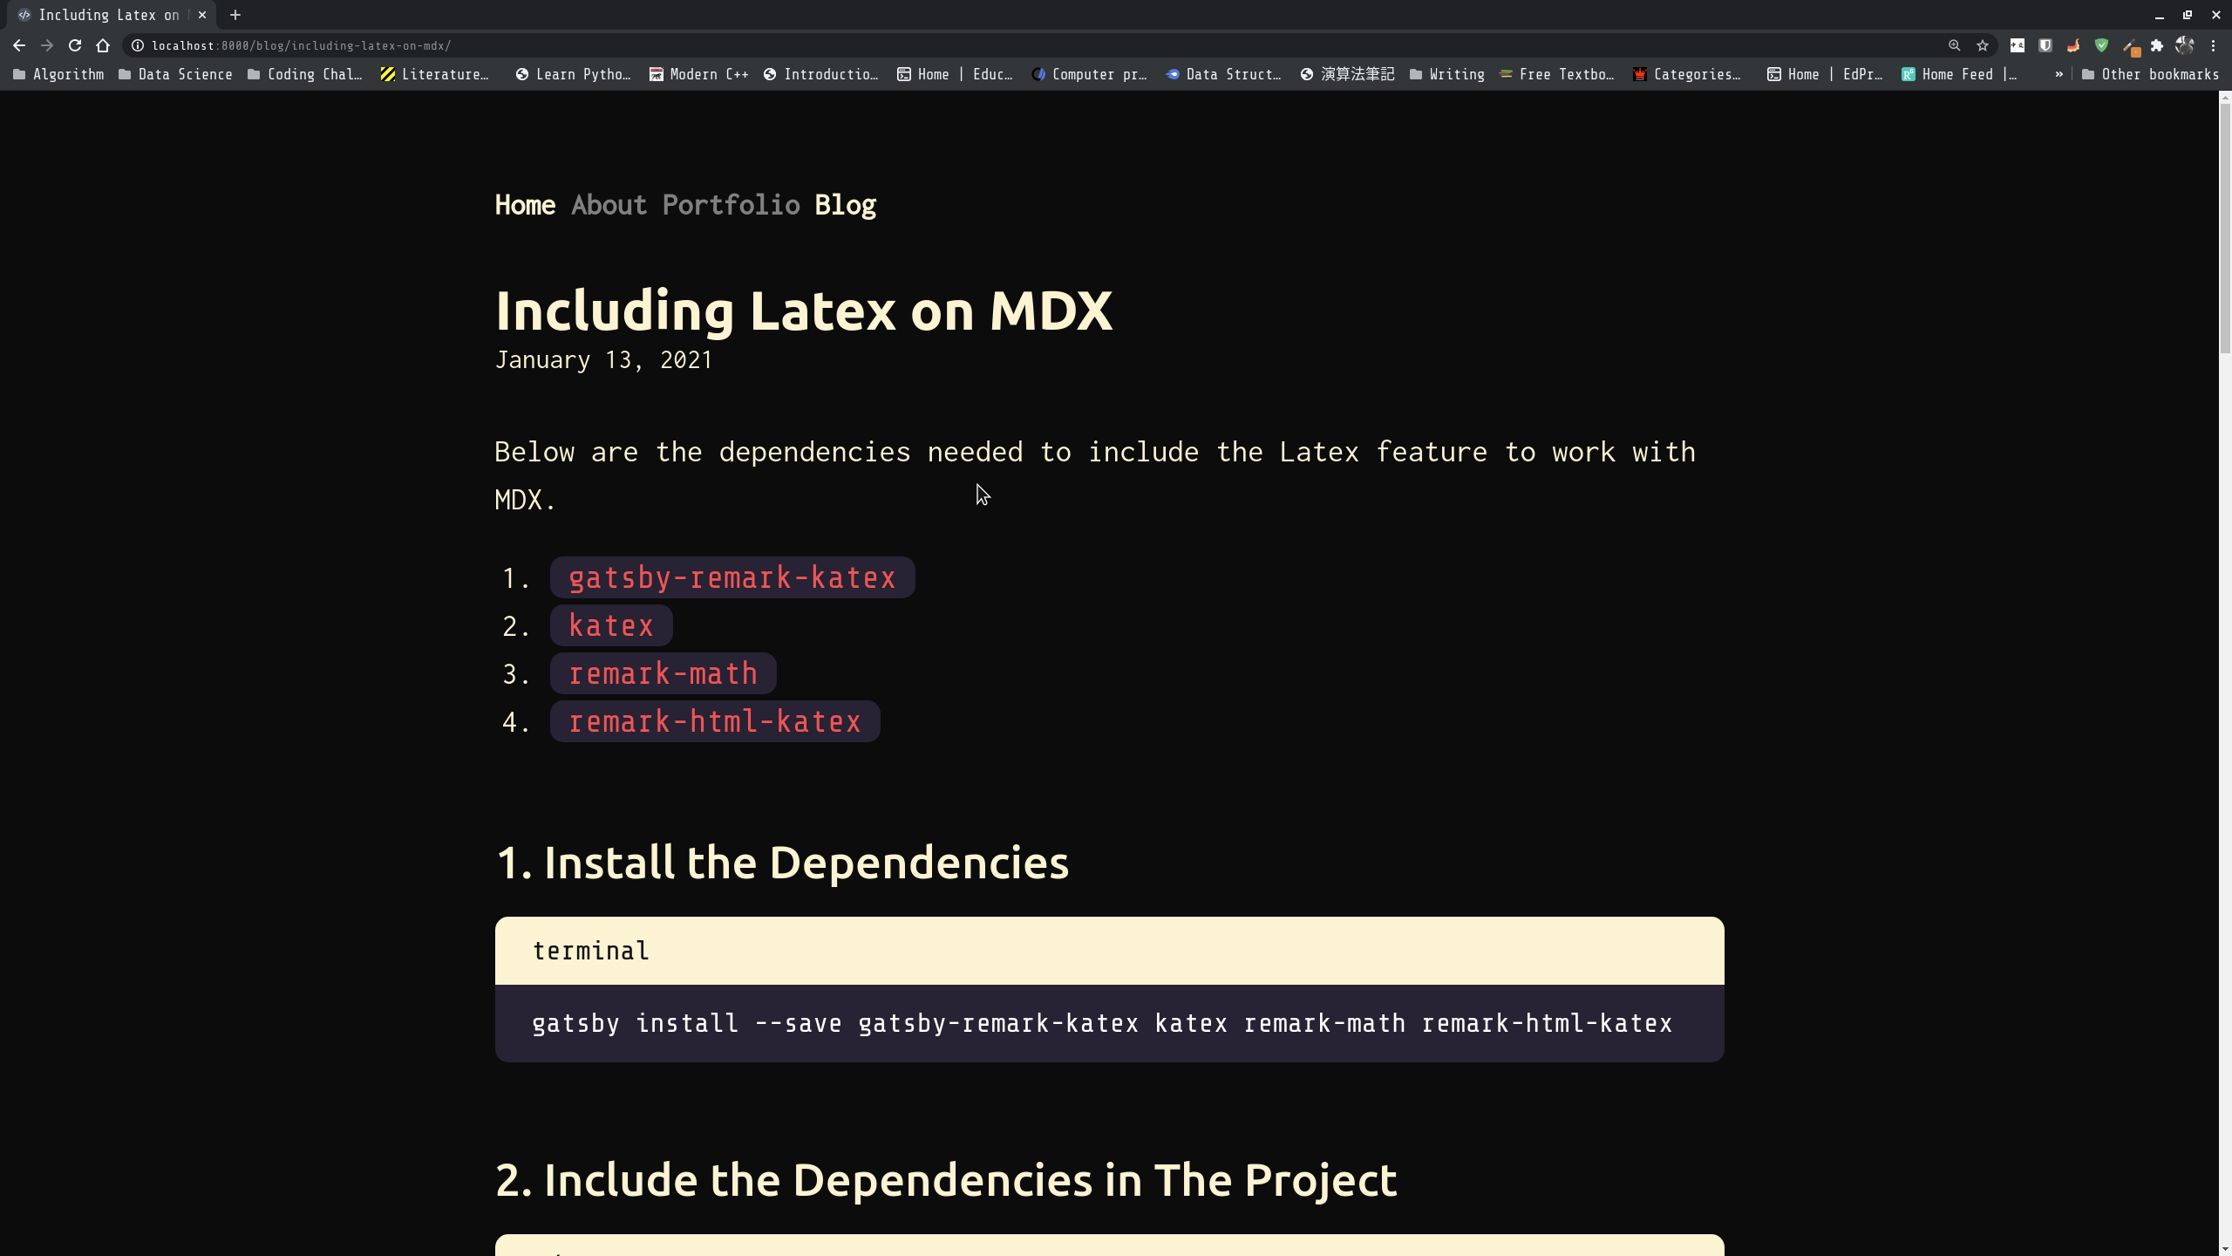Open the eyedropper color picker extension
2232x1256 pixels.
pos(2130,46)
